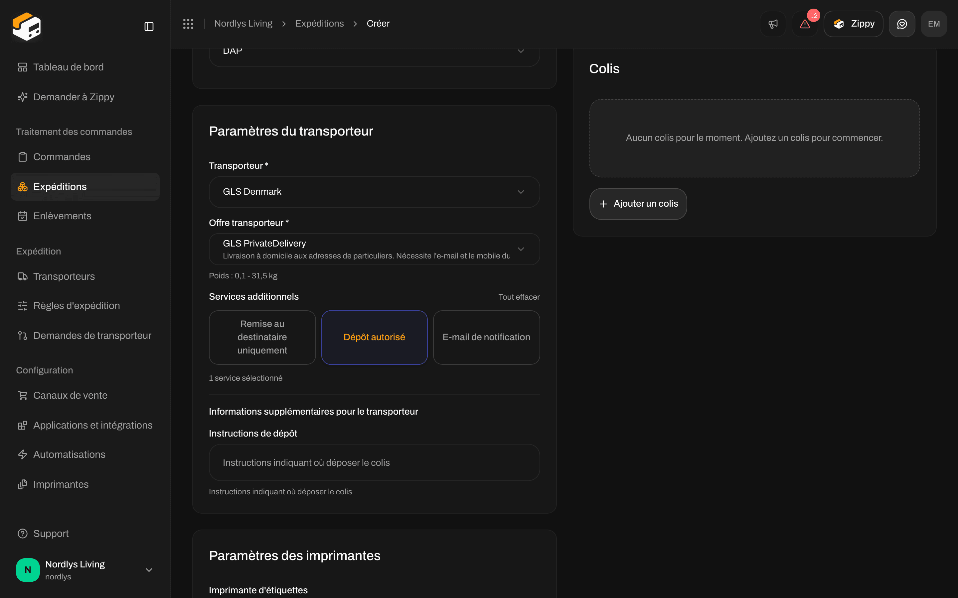Click the text "Poids : 0,1 - 31,5 kg"

coord(243,276)
